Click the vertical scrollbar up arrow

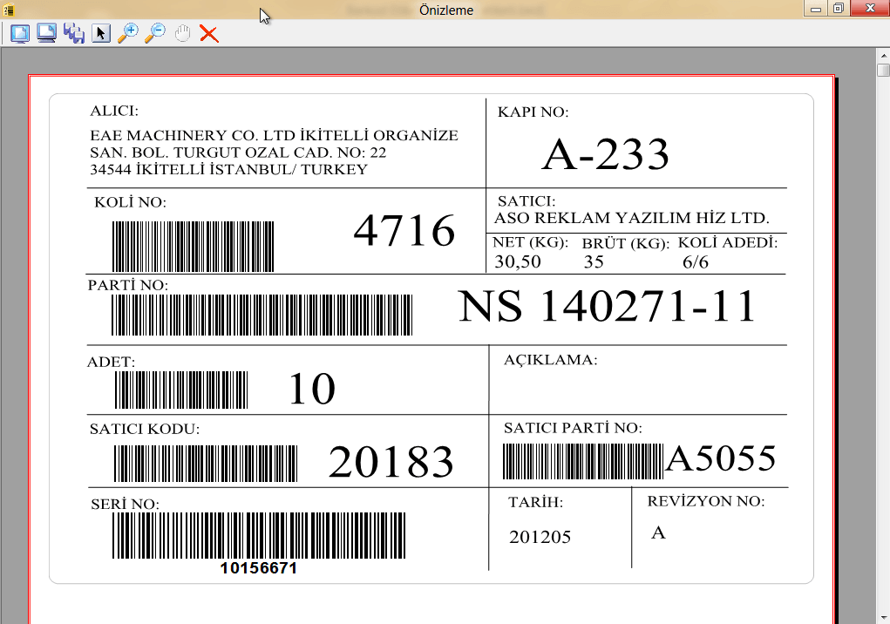click(x=884, y=56)
